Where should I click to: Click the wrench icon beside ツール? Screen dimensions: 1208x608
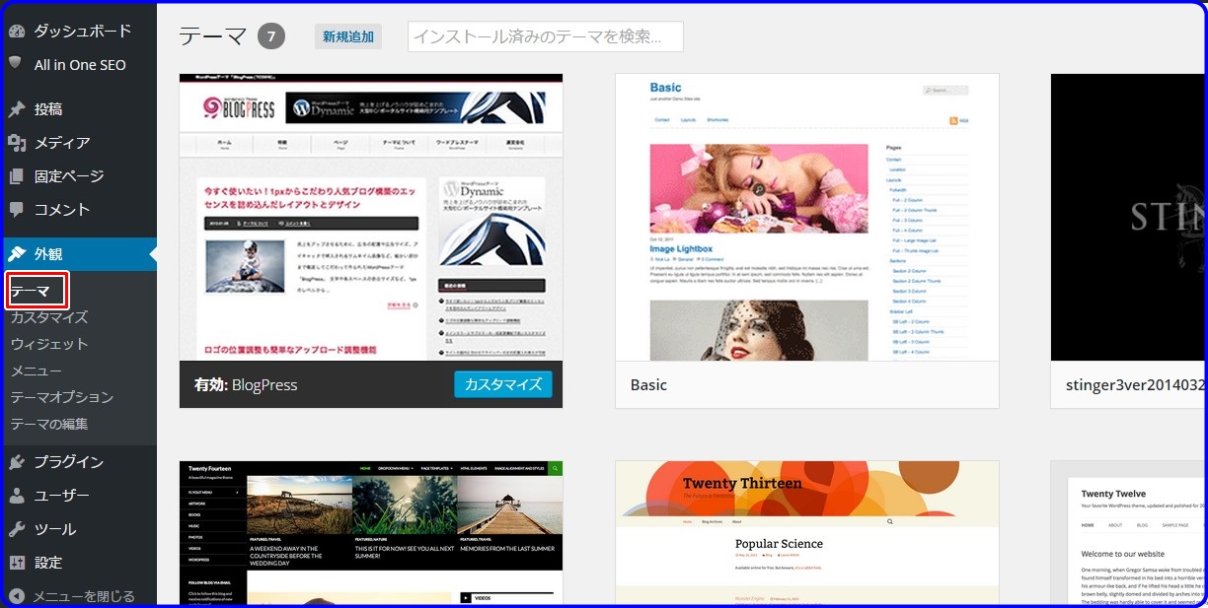coord(16,529)
